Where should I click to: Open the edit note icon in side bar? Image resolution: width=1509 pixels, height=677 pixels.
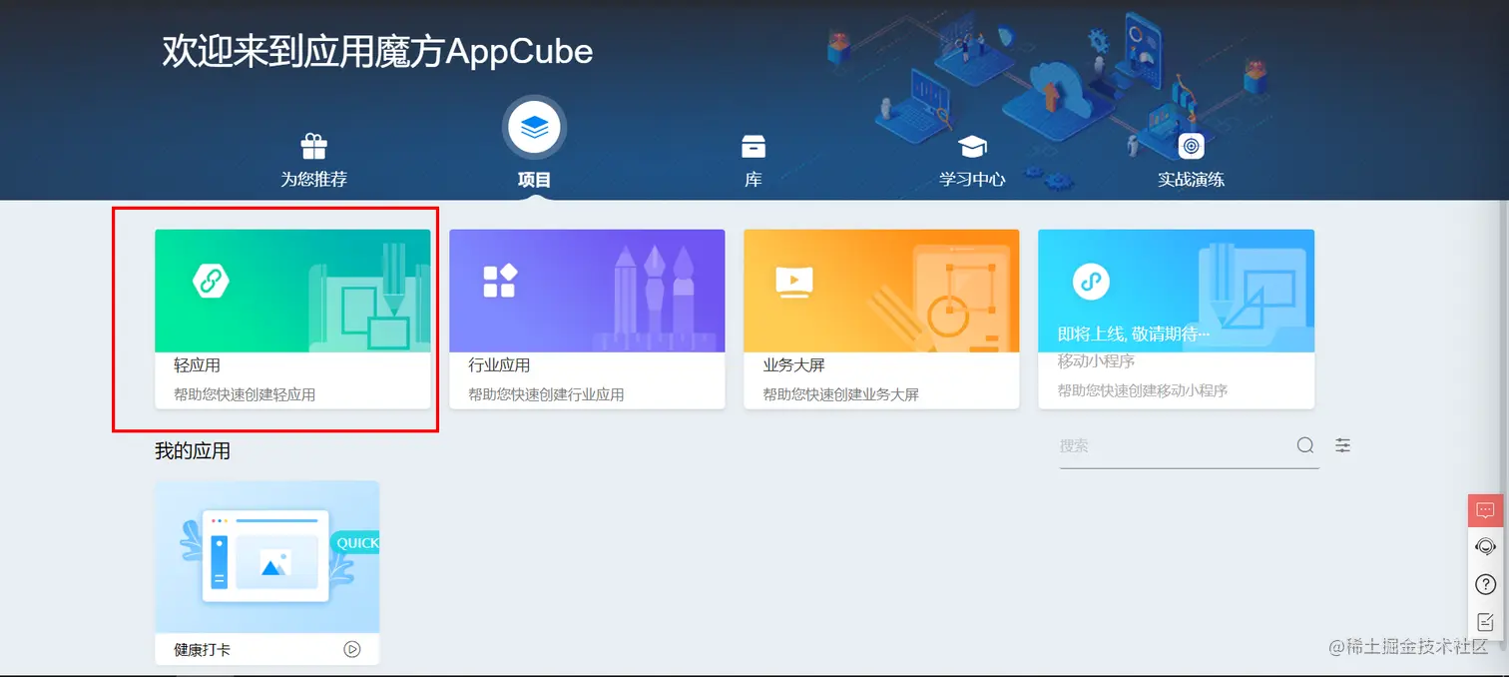(1485, 621)
